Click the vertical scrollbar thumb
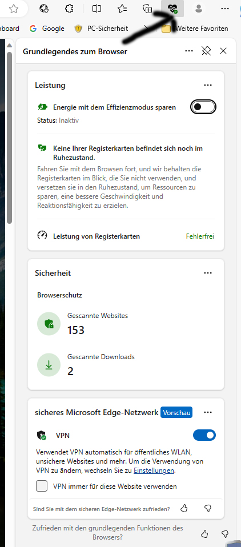 [x=10, y=138]
